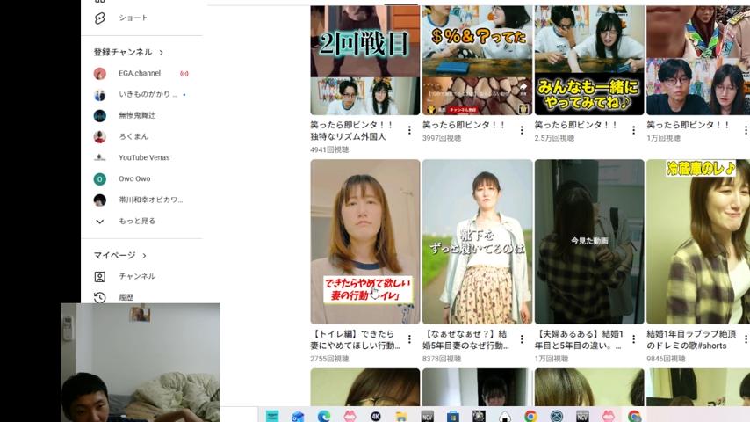Open Microsoft Edge from the taskbar
The width and height of the screenshot is (750, 422).
(324, 416)
